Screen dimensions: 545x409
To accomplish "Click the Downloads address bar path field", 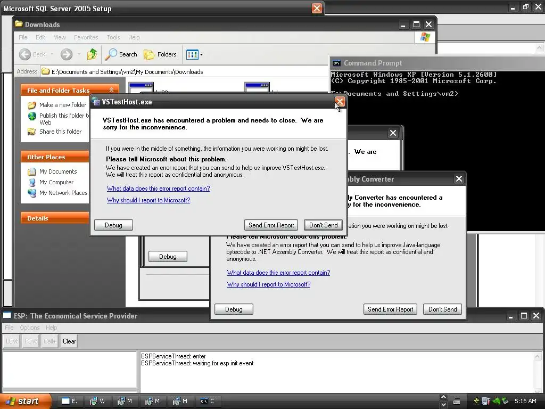I will tap(184, 72).
